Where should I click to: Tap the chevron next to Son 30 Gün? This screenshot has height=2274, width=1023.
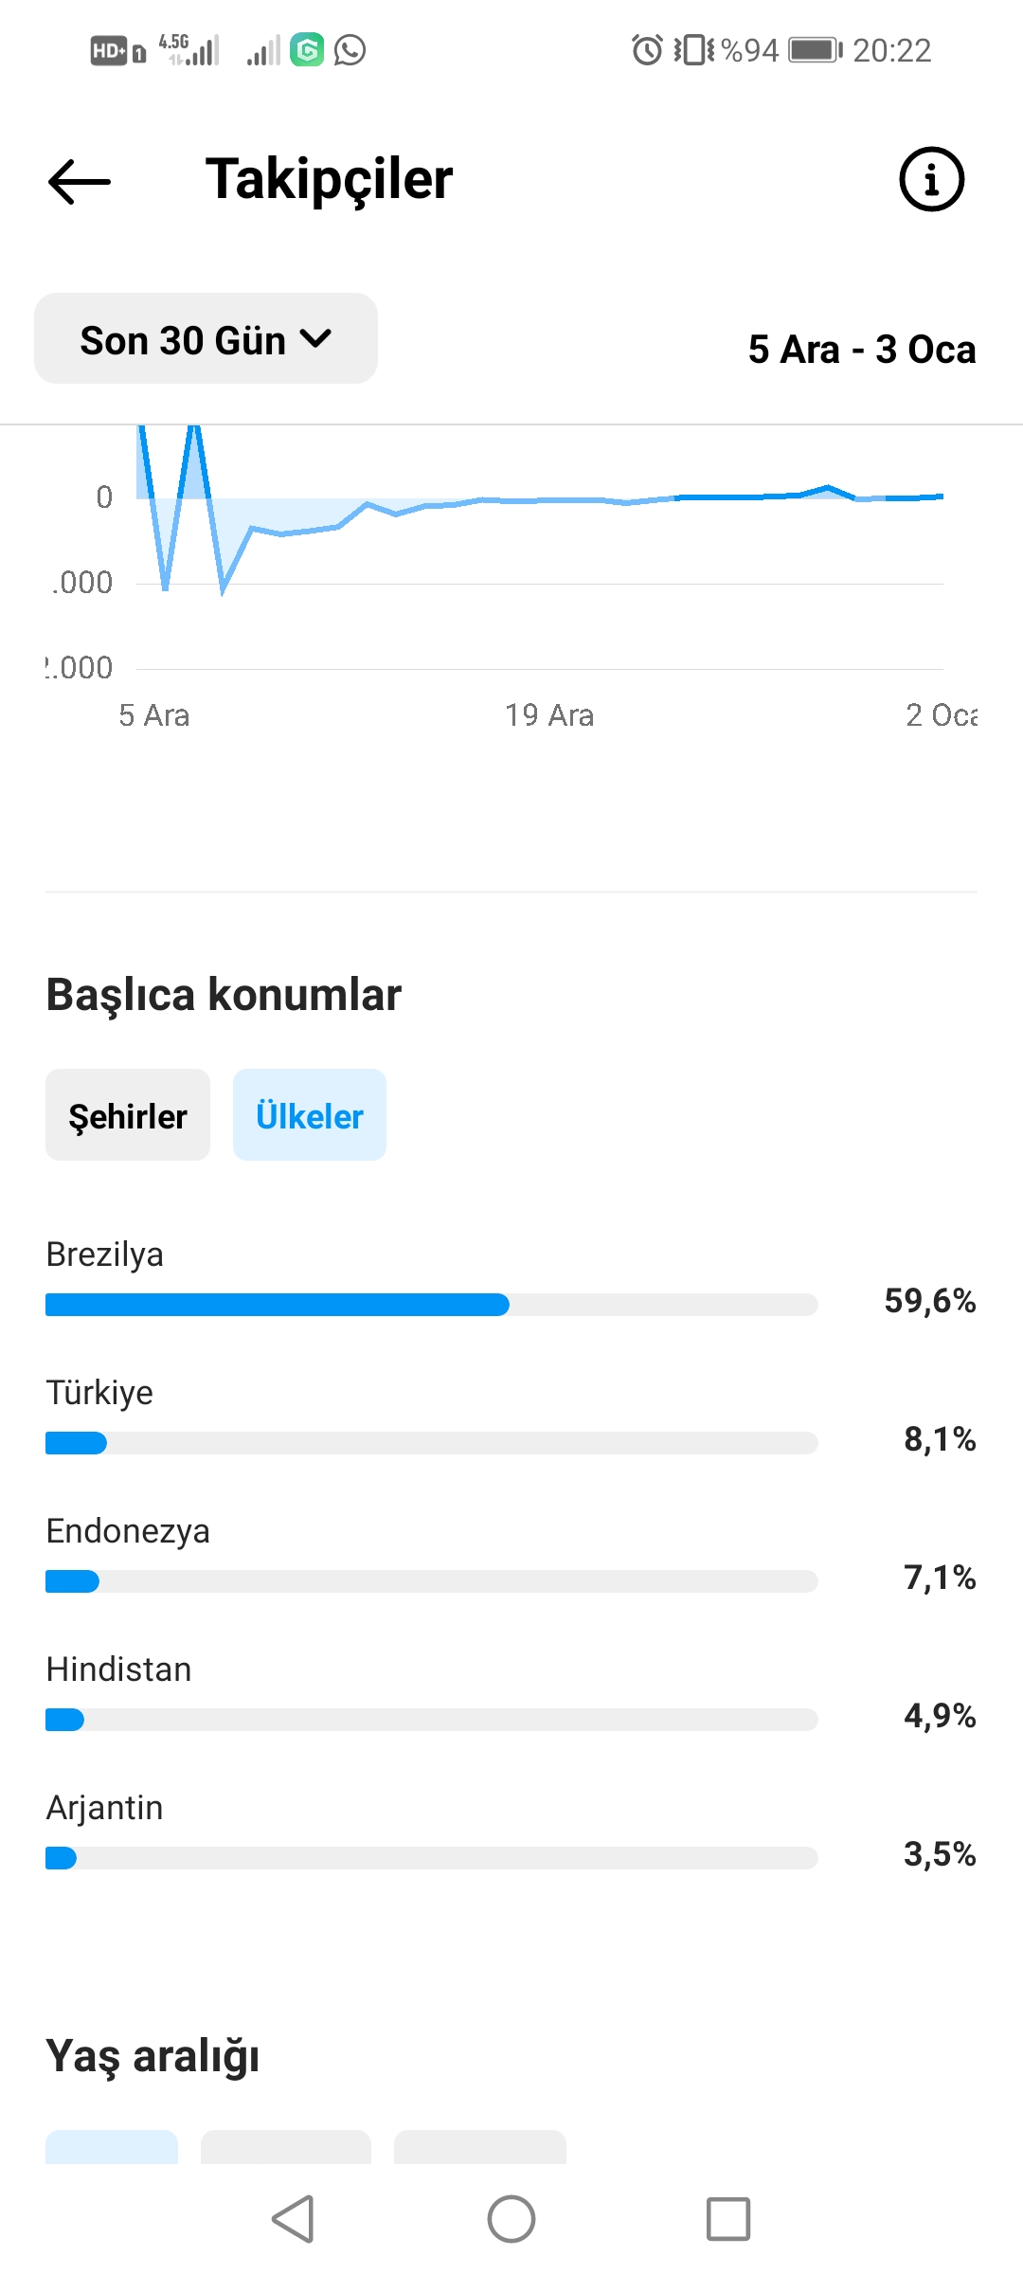[x=315, y=338]
